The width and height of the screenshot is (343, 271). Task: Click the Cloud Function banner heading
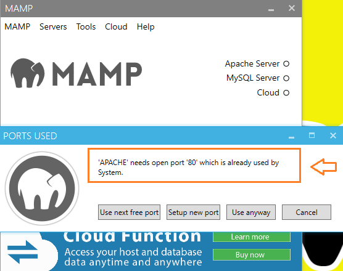(x=132, y=237)
